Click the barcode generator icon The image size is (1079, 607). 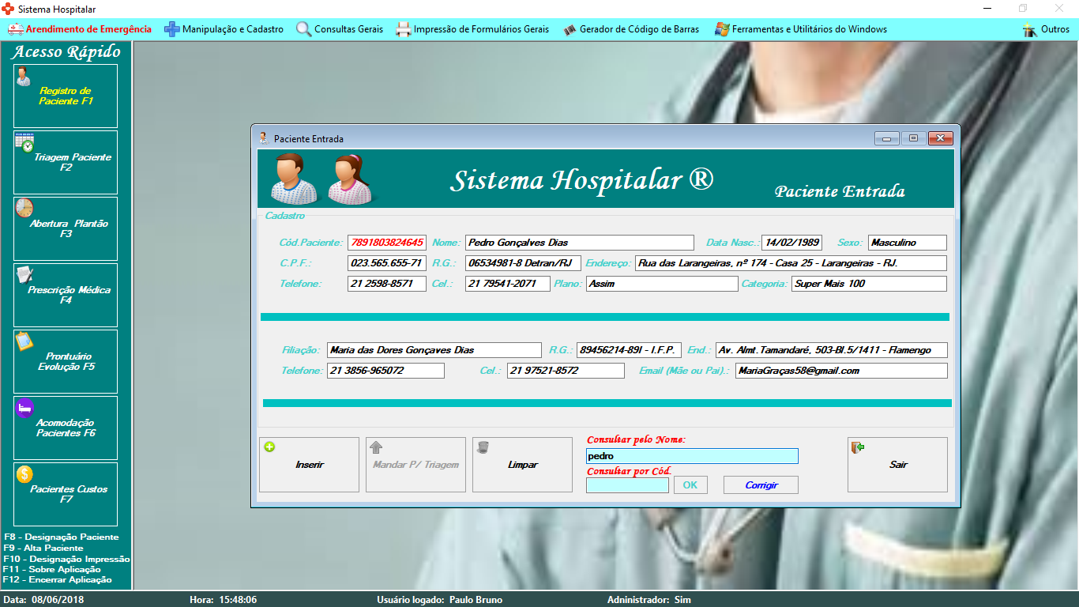pos(570,29)
